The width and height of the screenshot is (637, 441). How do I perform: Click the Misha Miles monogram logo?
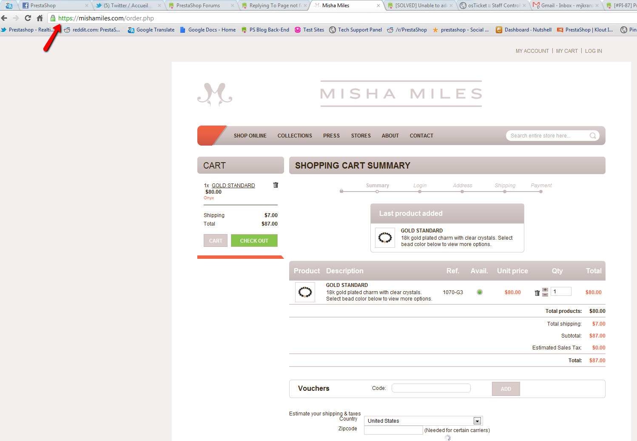[215, 94]
